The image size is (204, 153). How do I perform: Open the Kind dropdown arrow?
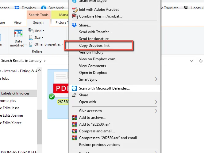coord(43,31)
